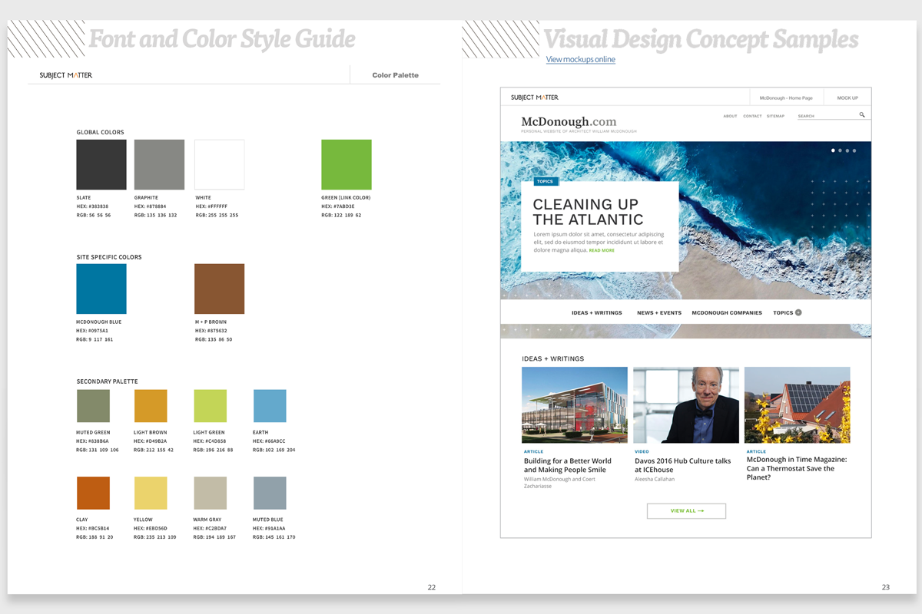Follow the READ MORE link
The width and height of the screenshot is (922, 614).
tap(602, 250)
